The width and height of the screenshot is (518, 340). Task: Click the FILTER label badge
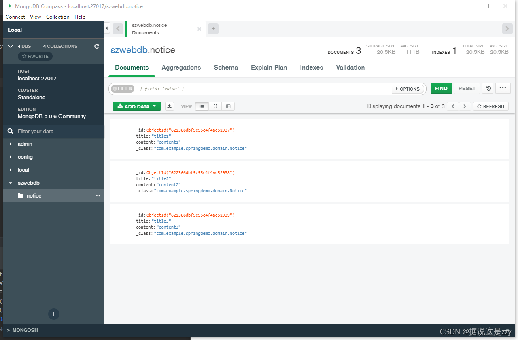[123, 89]
